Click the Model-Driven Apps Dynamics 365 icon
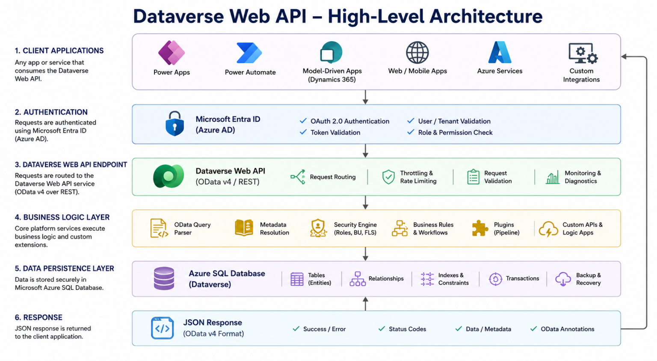The width and height of the screenshot is (657, 361). [x=331, y=52]
